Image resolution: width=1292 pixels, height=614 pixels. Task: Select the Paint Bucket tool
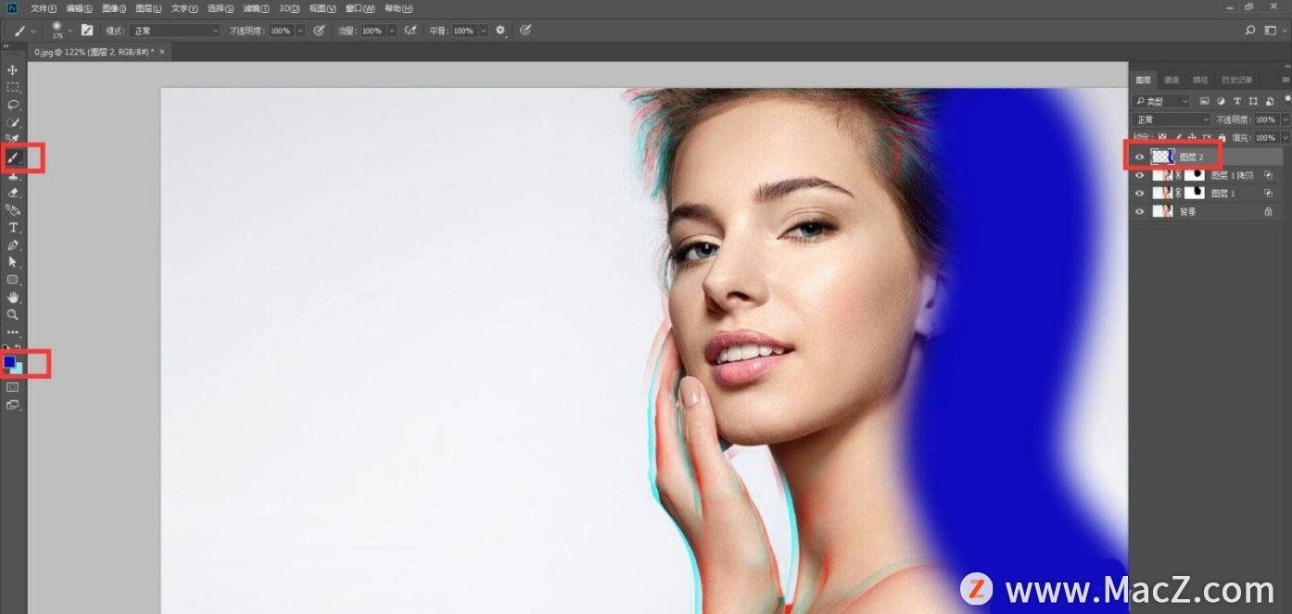[x=13, y=210]
